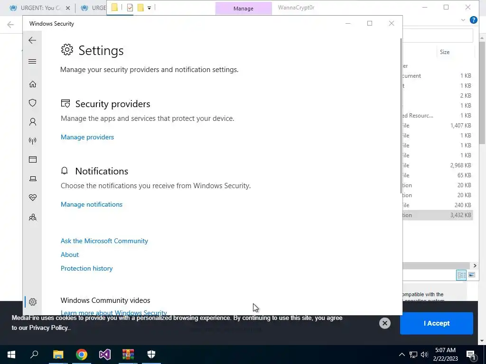
Task: Show hidden system tray icons
Action: coord(402,355)
